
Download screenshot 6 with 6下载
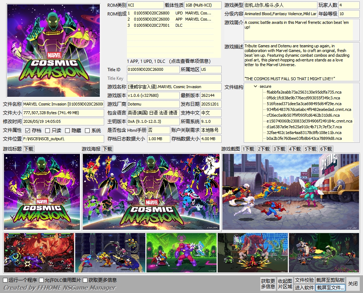click(x=326, y=149)
